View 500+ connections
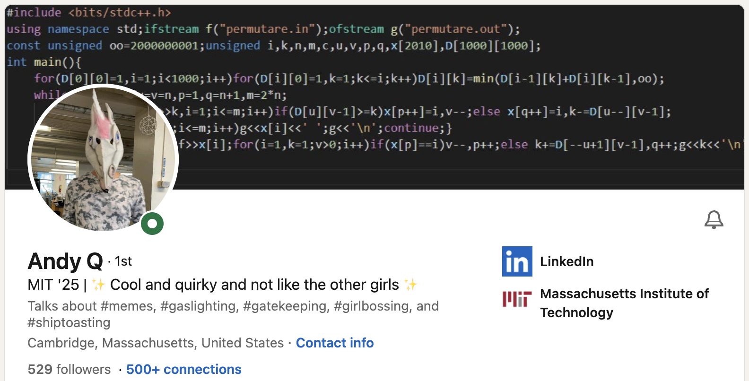This screenshot has height=381, width=749. pyautogui.click(x=184, y=369)
